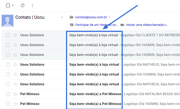Click the Hangout chat icon

(x=71, y=25)
